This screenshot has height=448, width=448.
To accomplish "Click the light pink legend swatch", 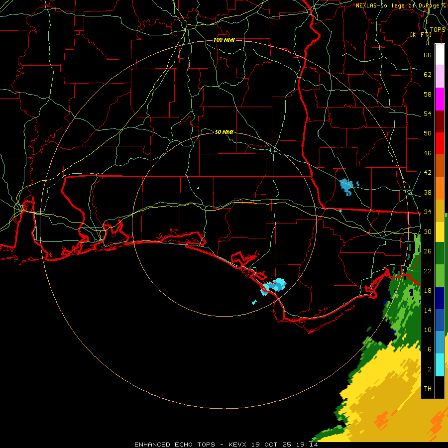I will 440,77.
